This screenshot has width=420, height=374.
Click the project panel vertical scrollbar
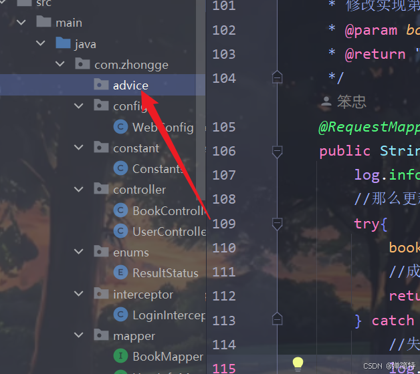201,100
